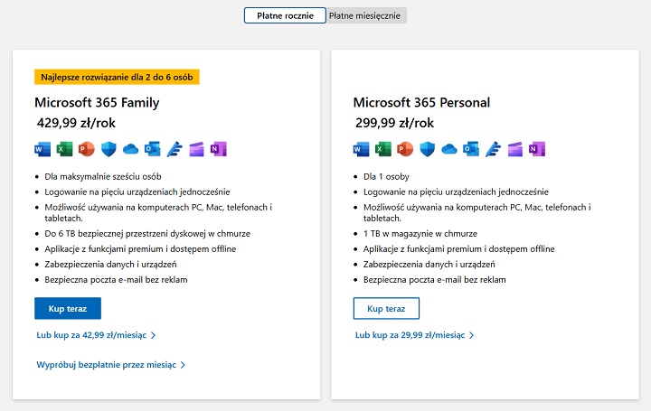This screenshot has width=651, height=411.
Task: Buy Microsoft 365 Family with Kup teraz
Action: click(x=68, y=308)
